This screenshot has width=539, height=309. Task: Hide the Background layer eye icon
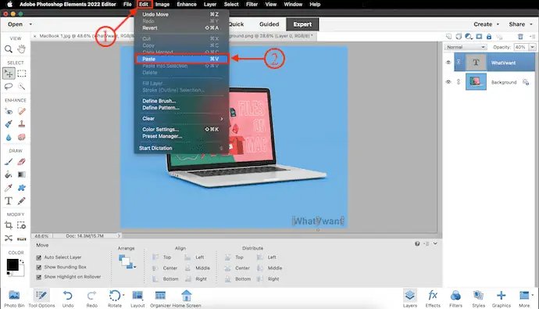tap(448, 82)
